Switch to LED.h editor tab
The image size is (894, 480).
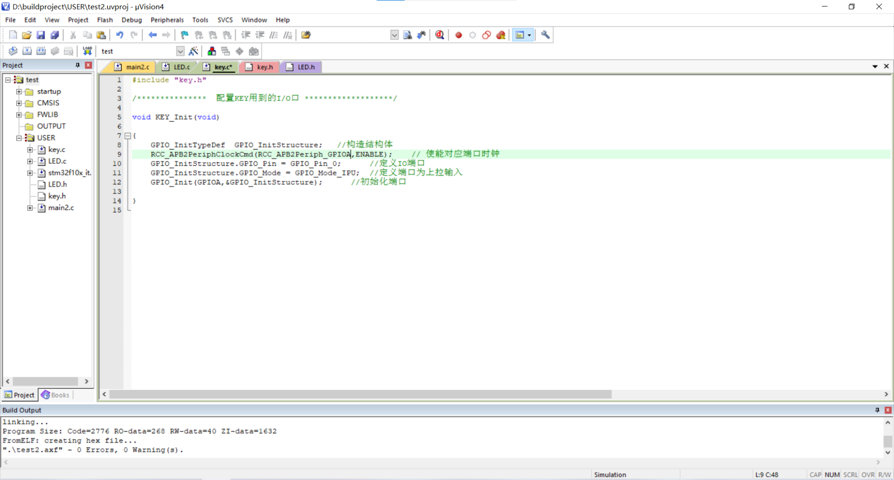tap(301, 67)
